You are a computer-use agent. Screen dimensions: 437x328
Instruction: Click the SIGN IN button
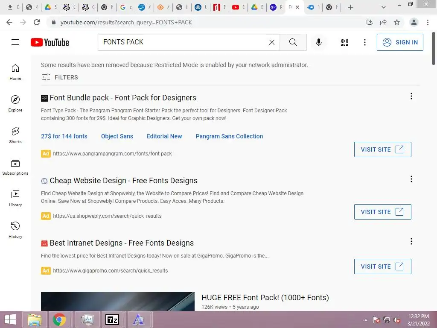coord(399,42)
